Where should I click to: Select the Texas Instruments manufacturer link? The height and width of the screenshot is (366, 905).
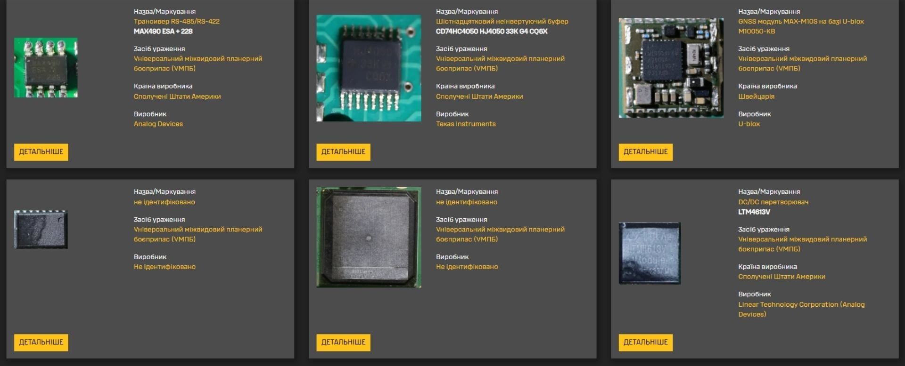(466, 124)
